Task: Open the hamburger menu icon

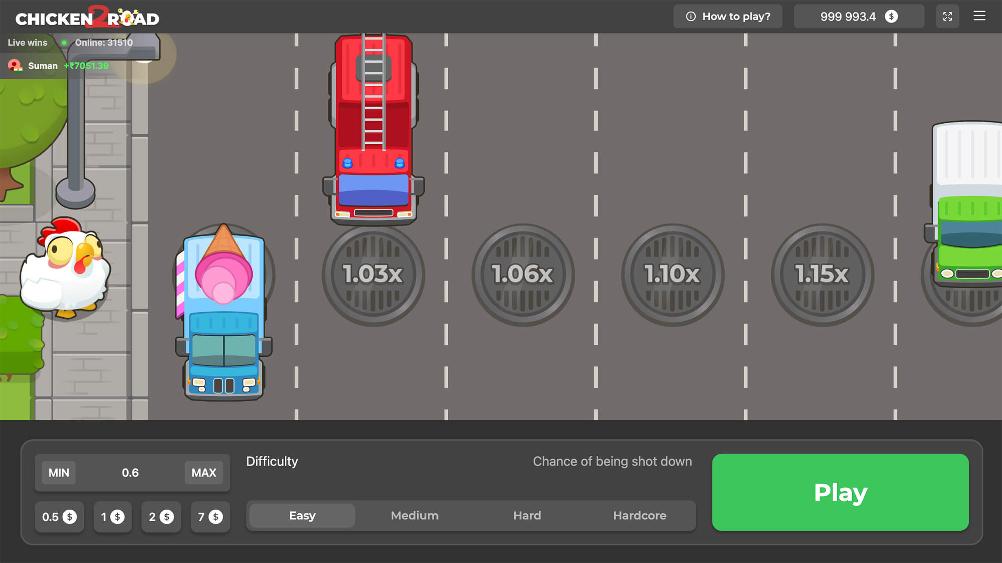Action: 979,16
